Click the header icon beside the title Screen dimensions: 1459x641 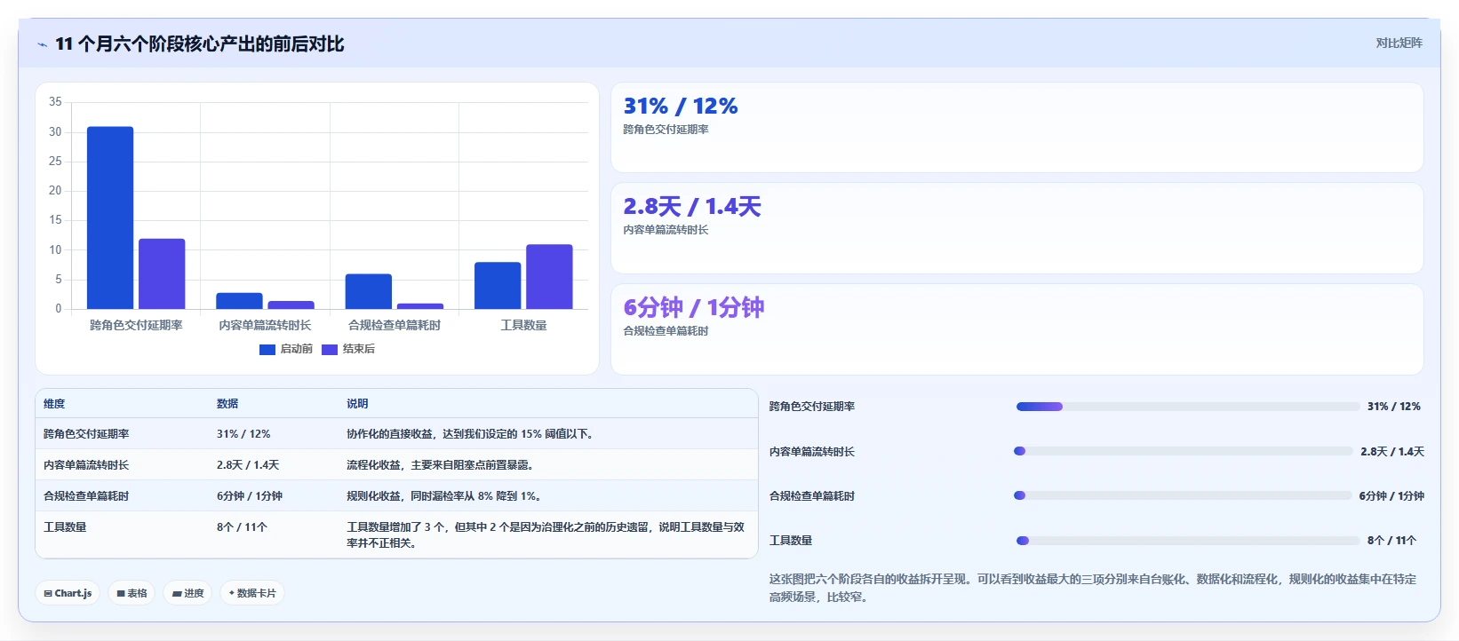coord(42,44)
